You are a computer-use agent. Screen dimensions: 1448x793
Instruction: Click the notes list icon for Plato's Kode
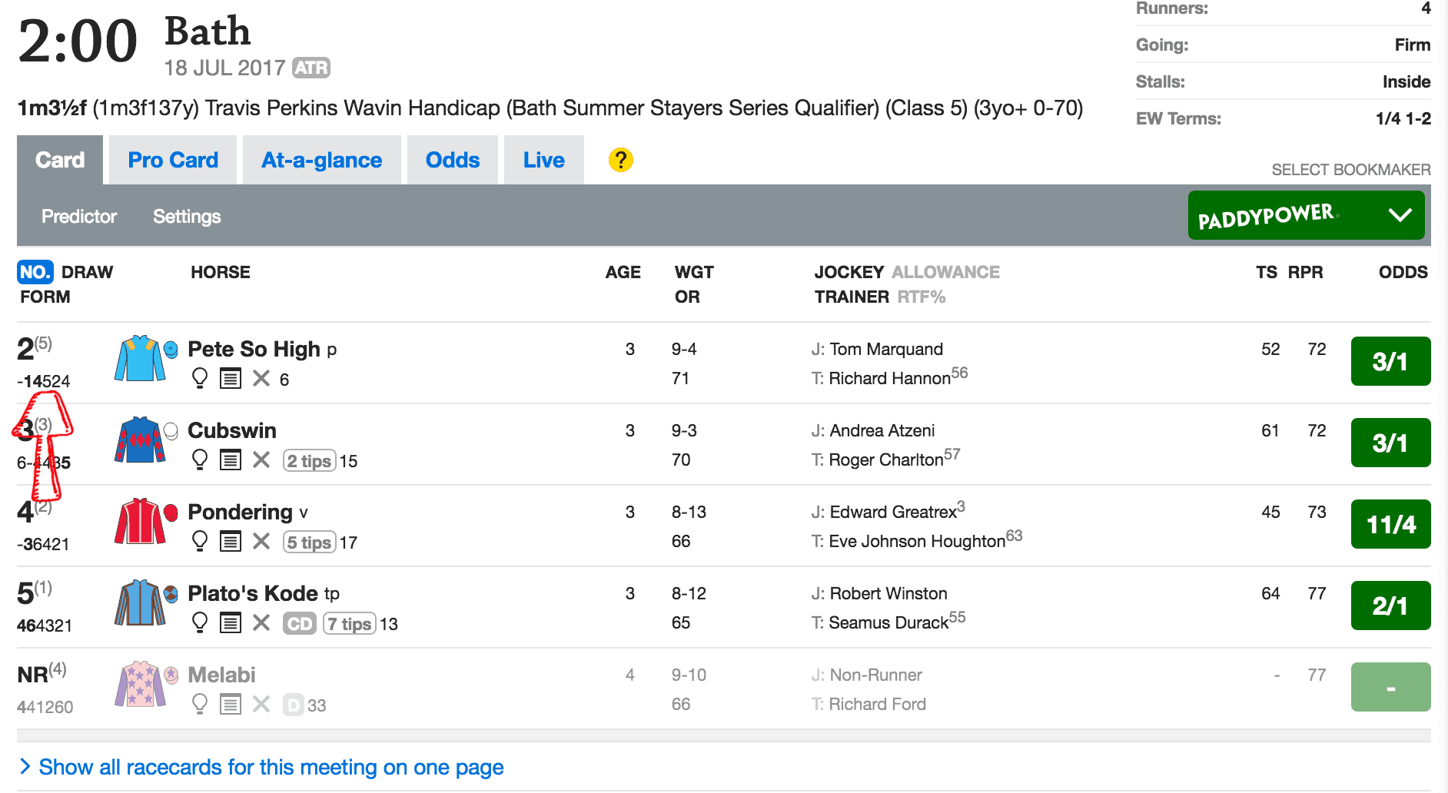pos(231,622)
